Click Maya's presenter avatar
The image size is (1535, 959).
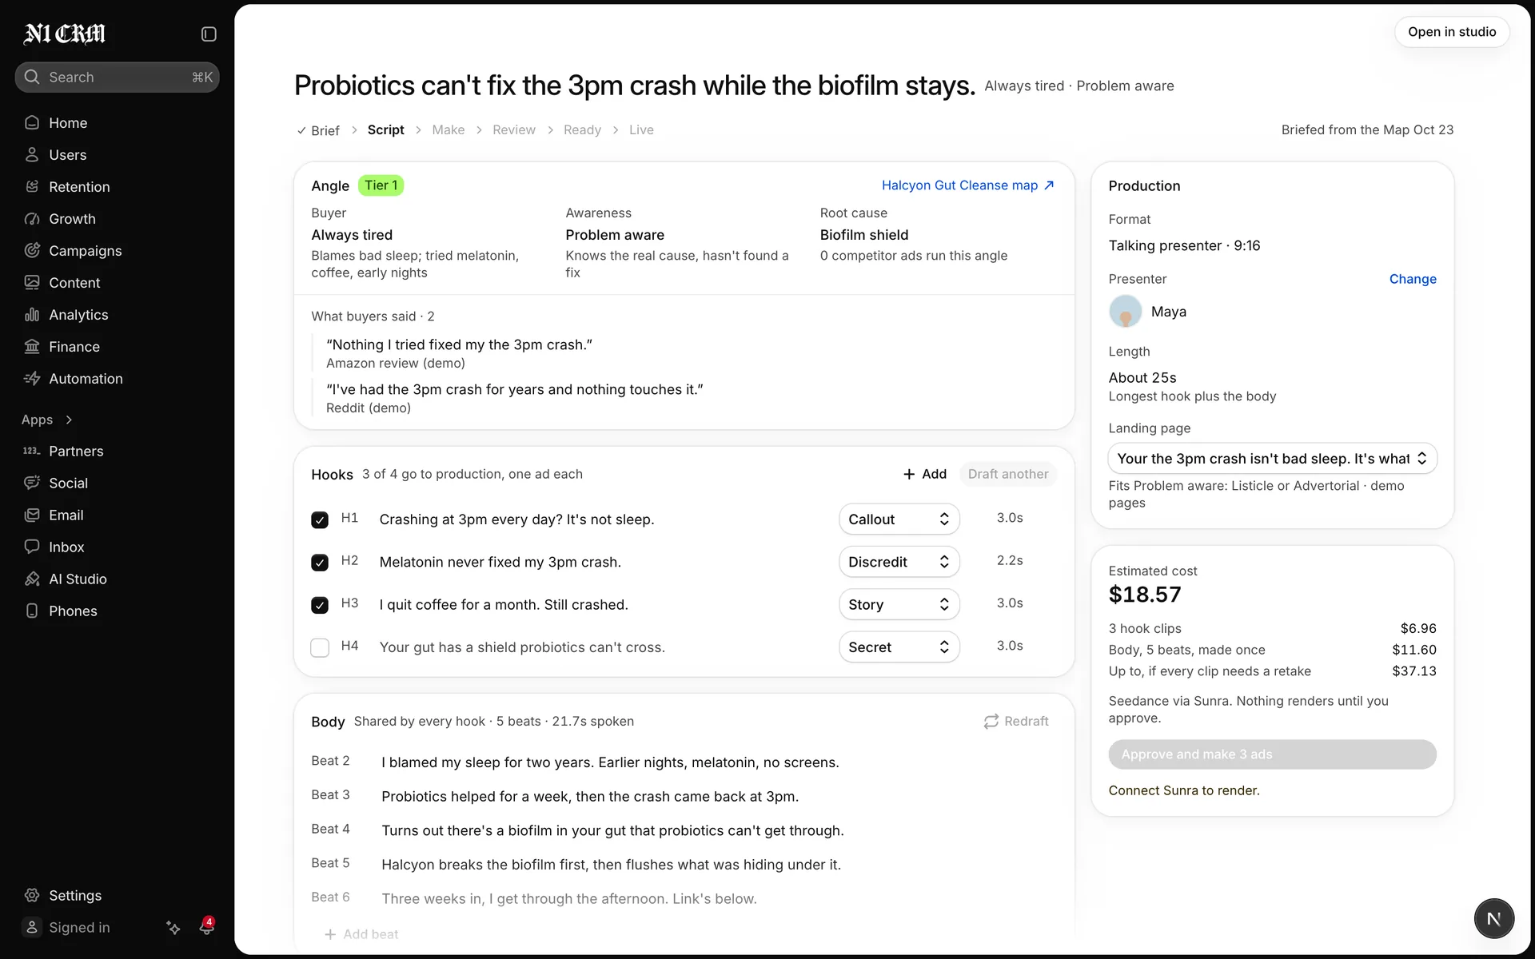click(1125, 312)
